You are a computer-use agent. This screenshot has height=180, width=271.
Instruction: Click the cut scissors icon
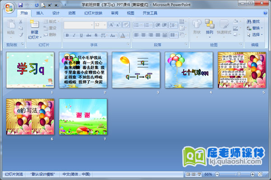(x=21, y=22)
